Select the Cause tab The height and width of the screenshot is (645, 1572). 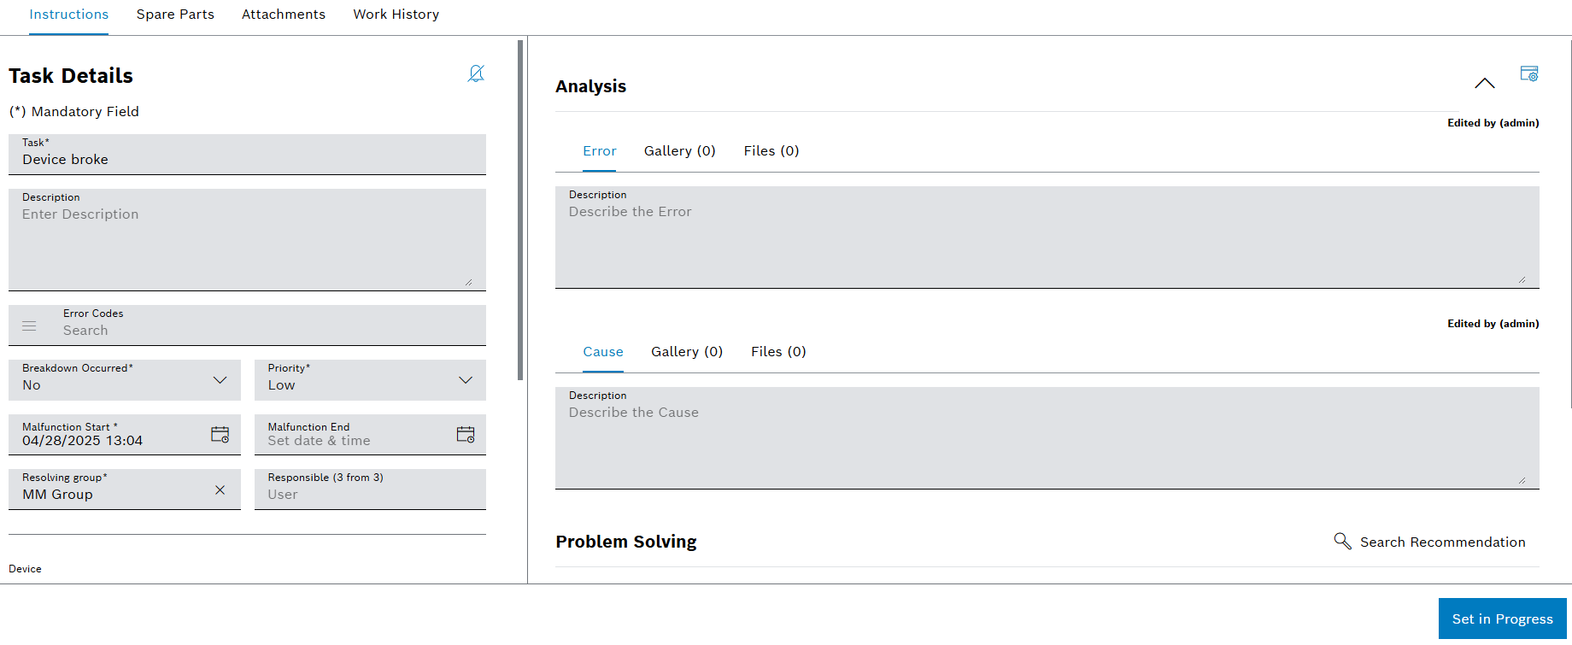point(603,352)
